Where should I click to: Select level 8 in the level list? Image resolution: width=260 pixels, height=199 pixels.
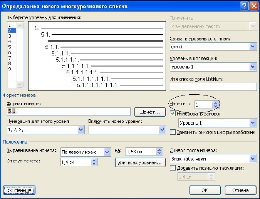[x=12, y=63]
